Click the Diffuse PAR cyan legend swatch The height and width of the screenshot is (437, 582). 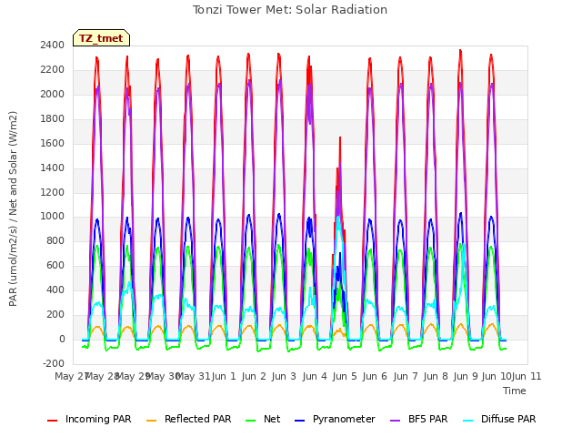(468, 421)
